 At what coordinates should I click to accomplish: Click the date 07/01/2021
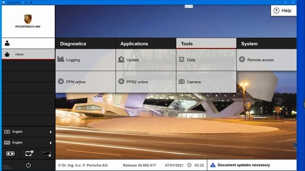click(174, 165)
